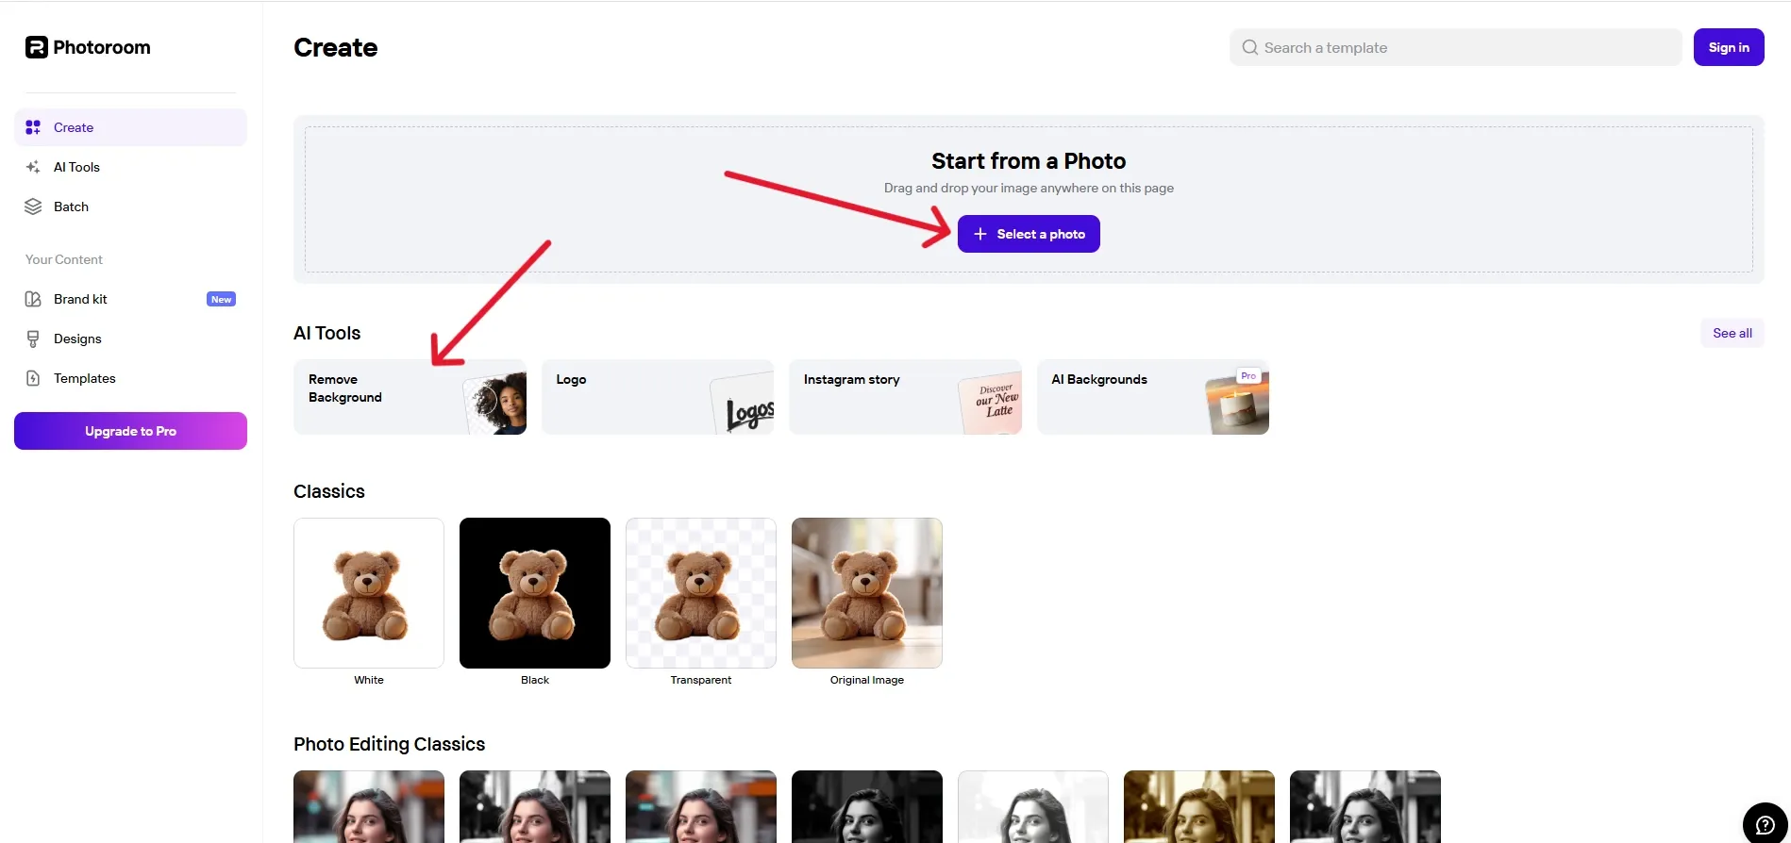The height and width of the screenshot is (843, 1791).
Task: Open AI Tools sparkle icon
Action: (33, 167)
